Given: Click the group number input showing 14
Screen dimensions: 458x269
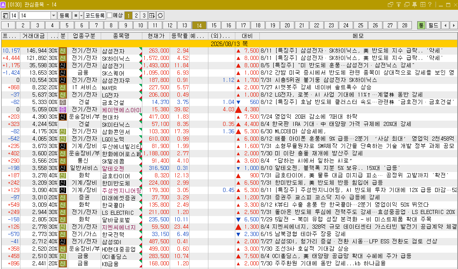Looking at the screenshot, I should pos(14,15).
